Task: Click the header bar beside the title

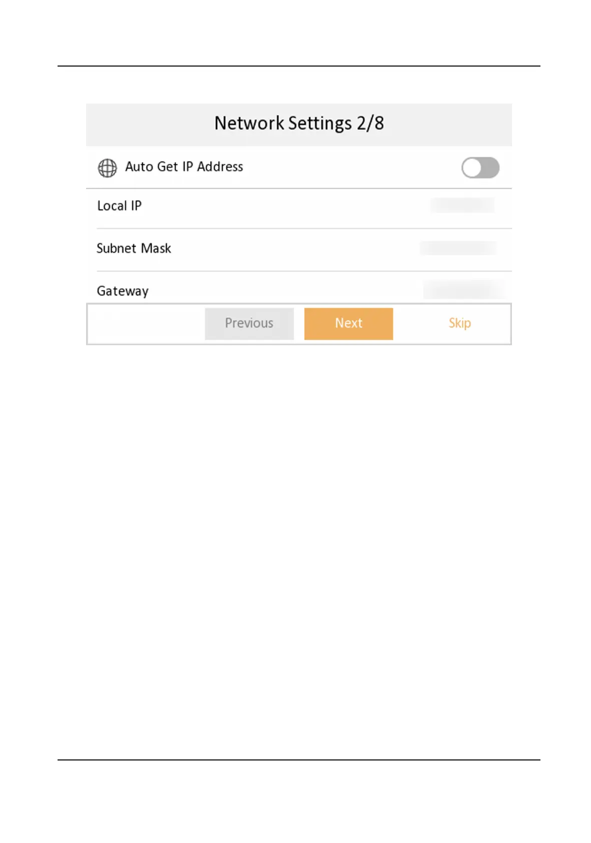Action: (x=150, y=124)
